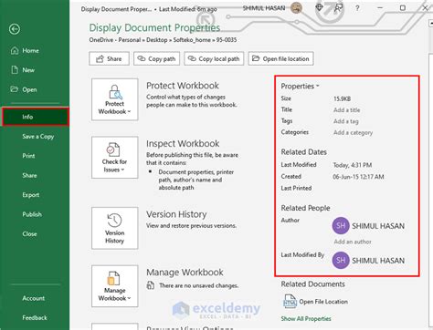Viewport: 433px width, 330px height.
Task: Click the Last Modified date value
Action: click(x=353, y=165)
